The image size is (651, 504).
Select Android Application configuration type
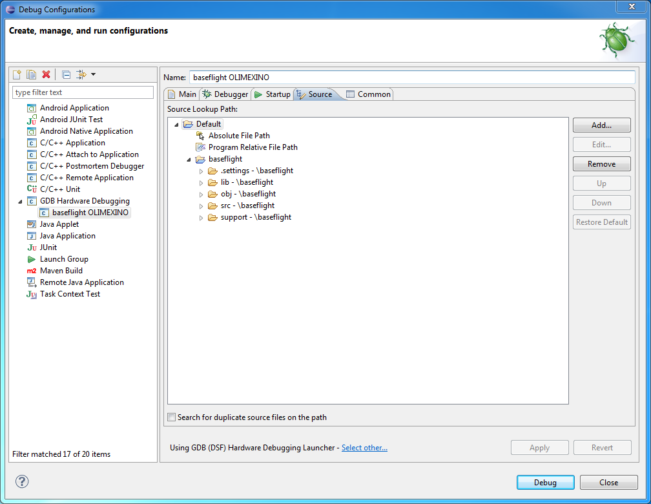pos(74,108)
